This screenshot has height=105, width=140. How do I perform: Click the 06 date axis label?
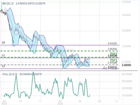(x=80, y=101)
